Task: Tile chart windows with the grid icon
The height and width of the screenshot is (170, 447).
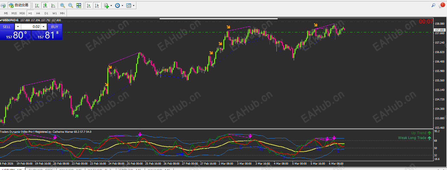Action: (x=78, y=5)
